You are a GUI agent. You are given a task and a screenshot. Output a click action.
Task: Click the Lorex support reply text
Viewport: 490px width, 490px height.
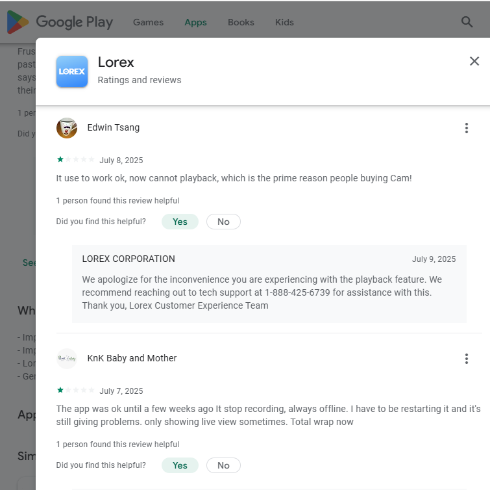(262, 292)
